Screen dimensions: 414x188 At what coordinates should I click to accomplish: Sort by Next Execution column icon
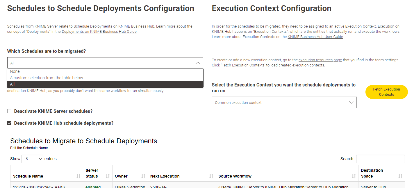pos(211,176)
